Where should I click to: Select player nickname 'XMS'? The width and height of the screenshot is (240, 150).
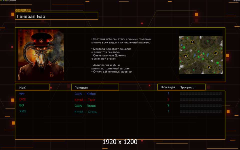tap(23, 111)
